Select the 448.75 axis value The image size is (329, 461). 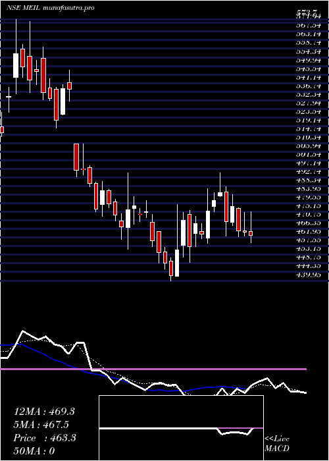point(309,258)
